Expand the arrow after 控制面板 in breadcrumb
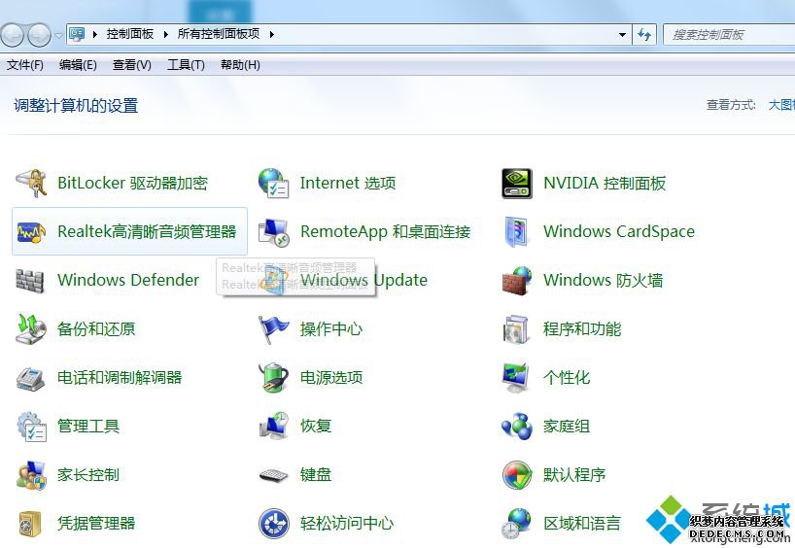This screenshot has height=548, width=795. point(165,34)
